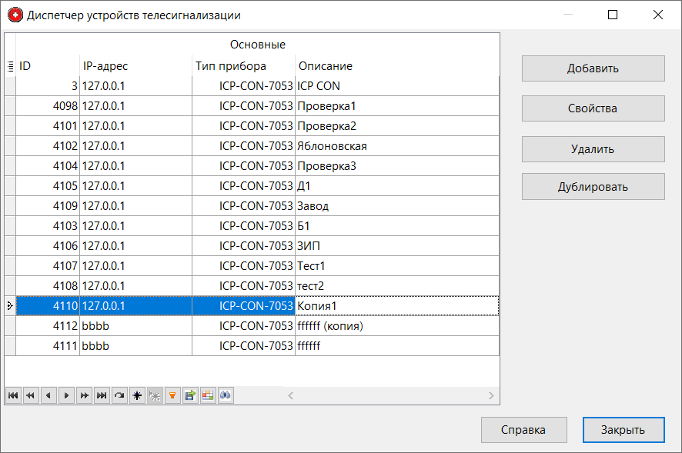This screenshot has width=682, height=453.
Task: Select the asterisk insert-record icon
Action: [137, 395]
